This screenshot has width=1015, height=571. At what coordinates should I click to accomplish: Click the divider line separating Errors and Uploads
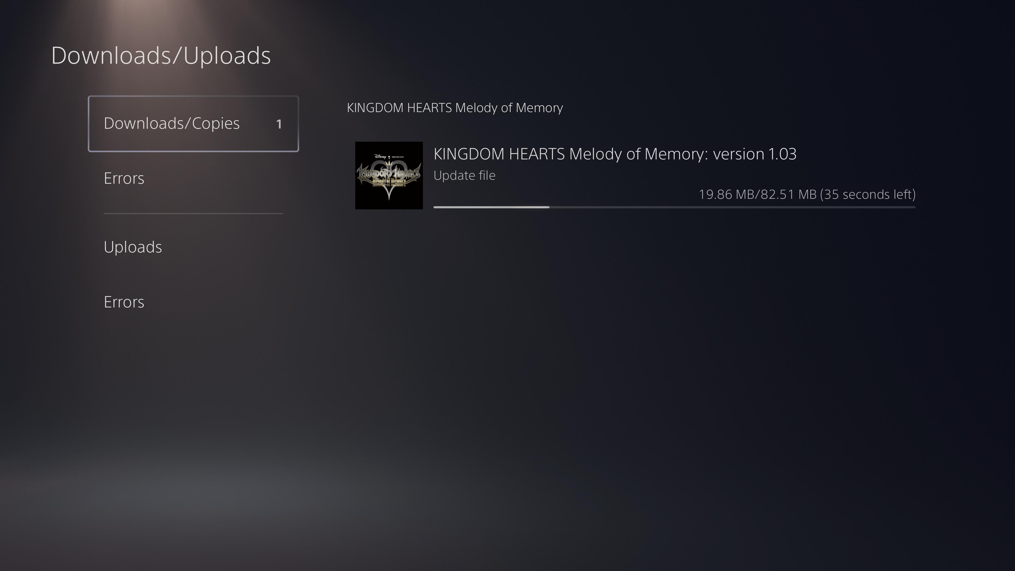click(193, 214)
